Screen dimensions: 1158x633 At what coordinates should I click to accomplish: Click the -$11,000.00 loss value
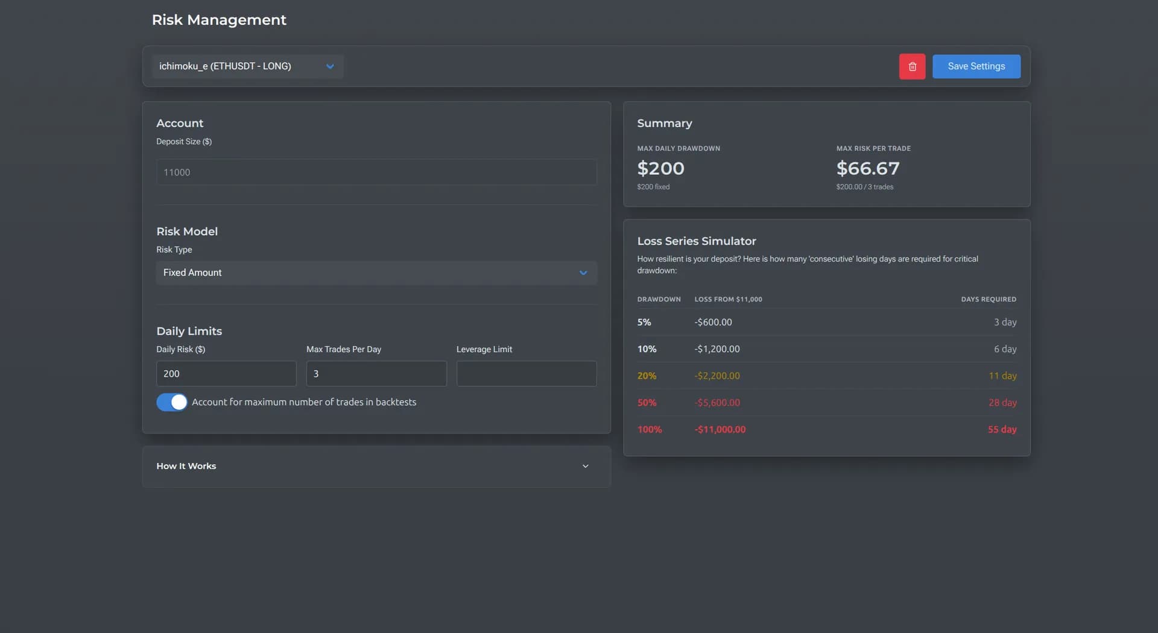[720, 429]
